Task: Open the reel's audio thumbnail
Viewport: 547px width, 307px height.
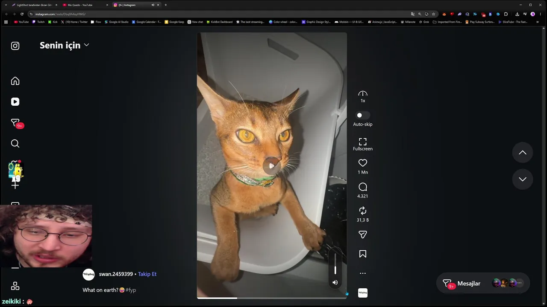Action: point(363,293)
